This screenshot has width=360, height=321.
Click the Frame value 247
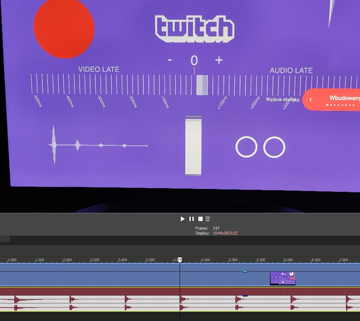coord(216,228)
